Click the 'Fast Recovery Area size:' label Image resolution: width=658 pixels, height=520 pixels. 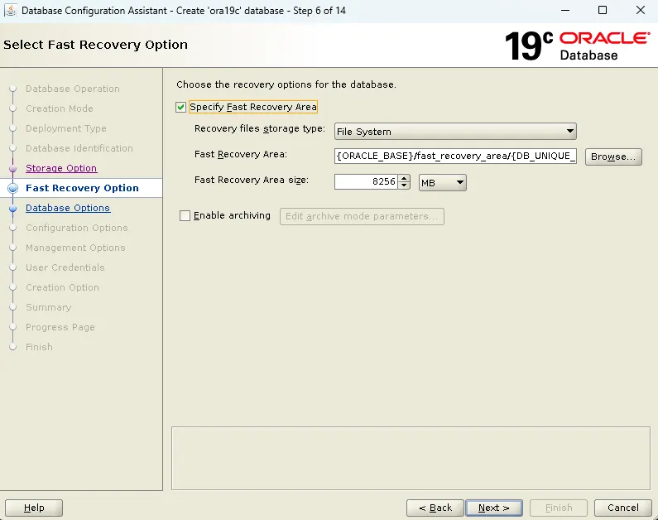[x=252, y=180]
